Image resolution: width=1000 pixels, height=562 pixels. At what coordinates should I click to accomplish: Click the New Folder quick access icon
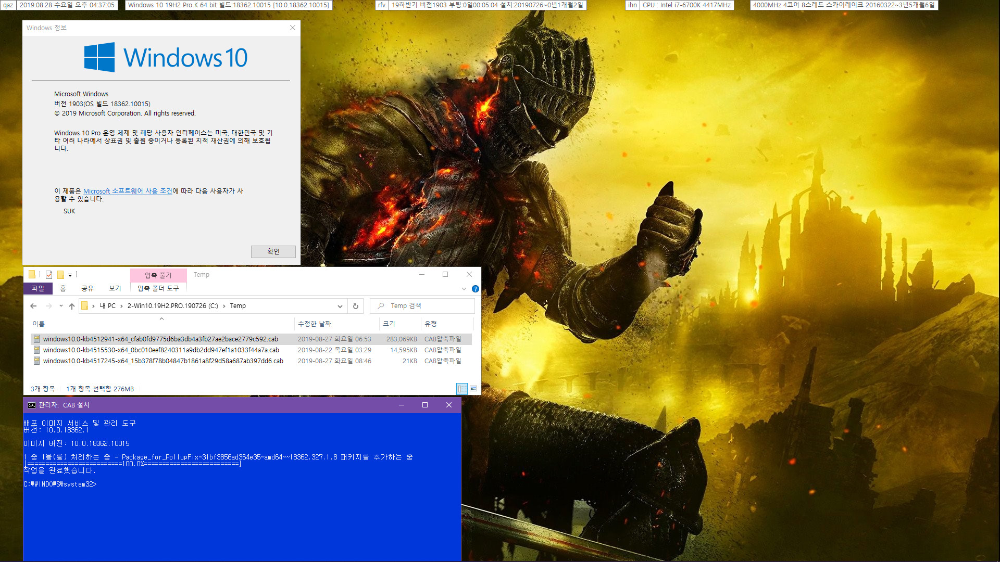pyautogui.click(x=60, y=275)
